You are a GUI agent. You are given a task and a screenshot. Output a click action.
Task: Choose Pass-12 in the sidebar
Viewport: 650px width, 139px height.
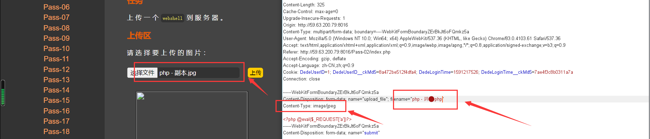point(56,69)
